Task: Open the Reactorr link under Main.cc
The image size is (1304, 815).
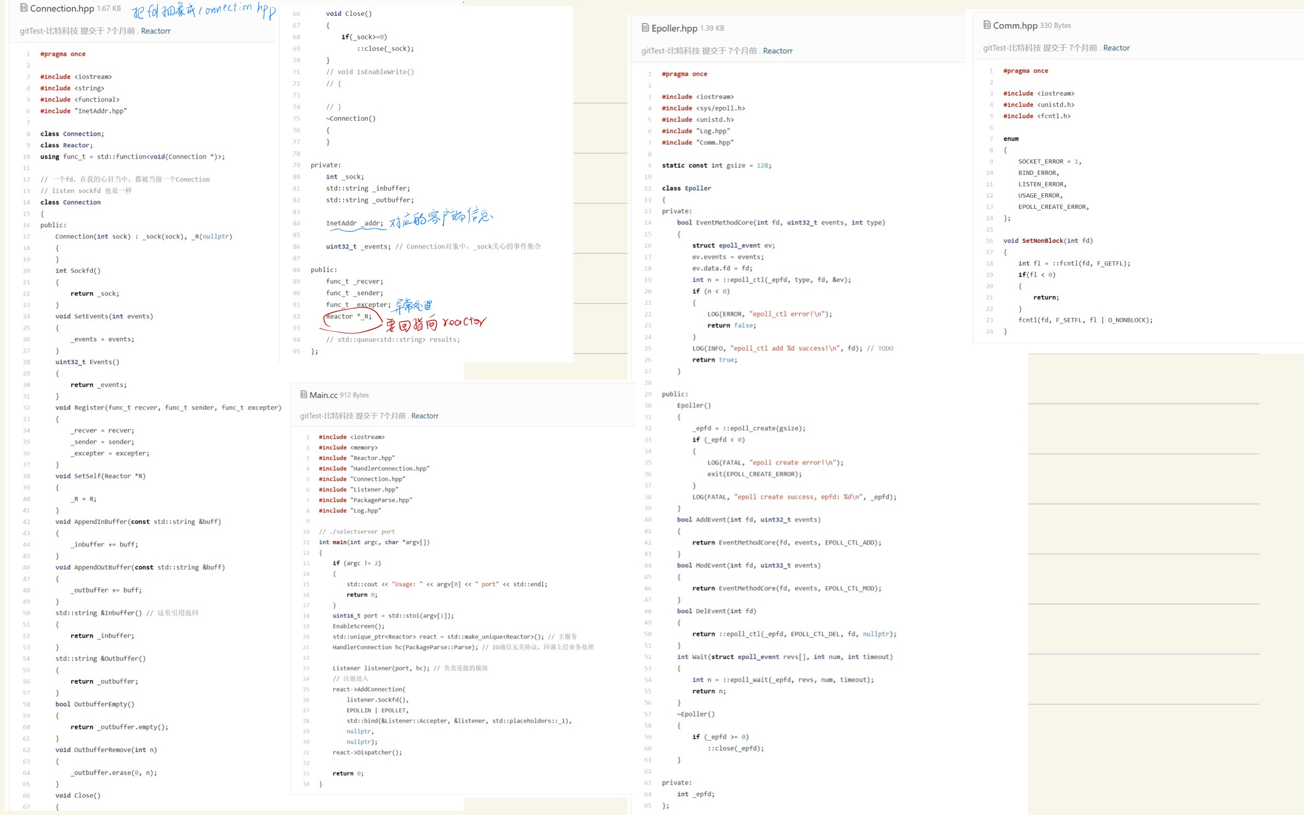Action: [x=425, y=415]
